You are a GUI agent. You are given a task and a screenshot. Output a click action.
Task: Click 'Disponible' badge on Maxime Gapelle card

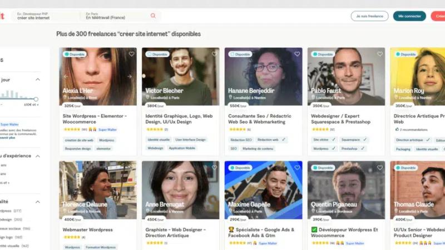240,168
